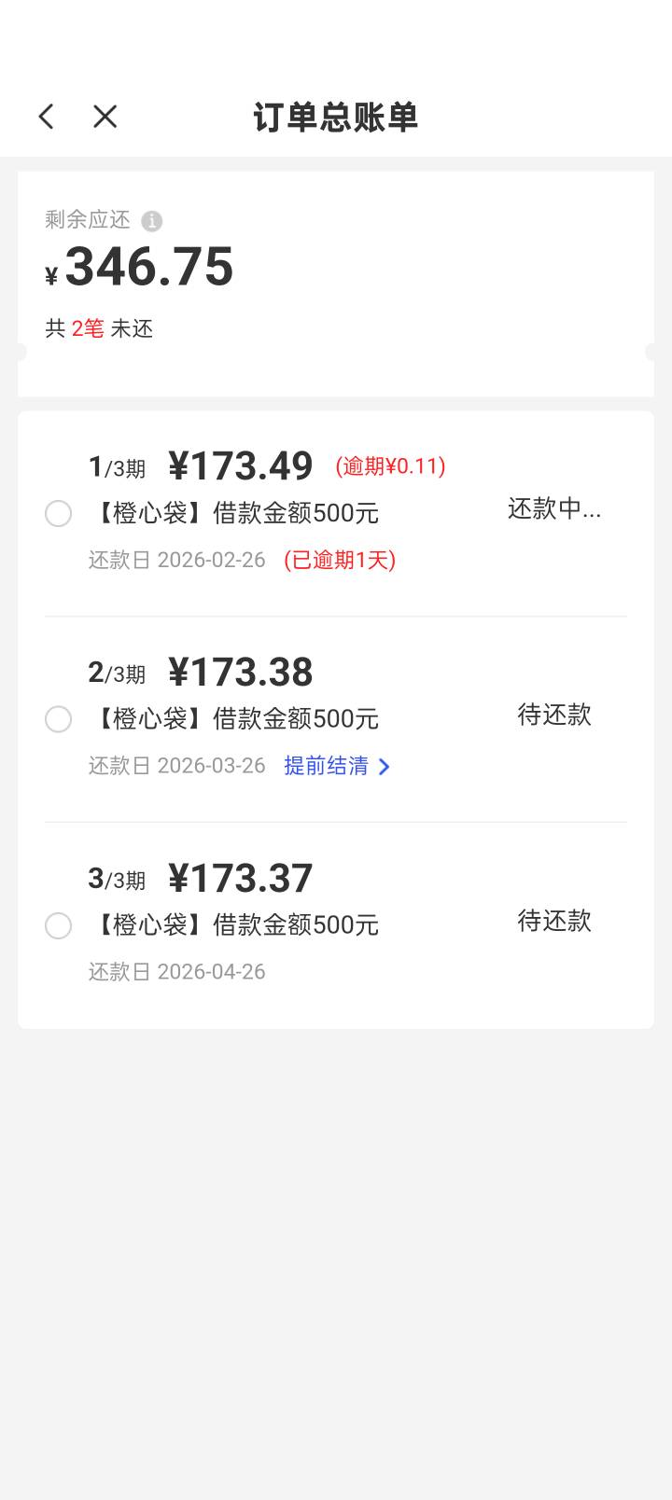Viewport: 672px width, 1500px height.
Task: Select the 3/3期 installment radio button
Action: coord(58,925)
